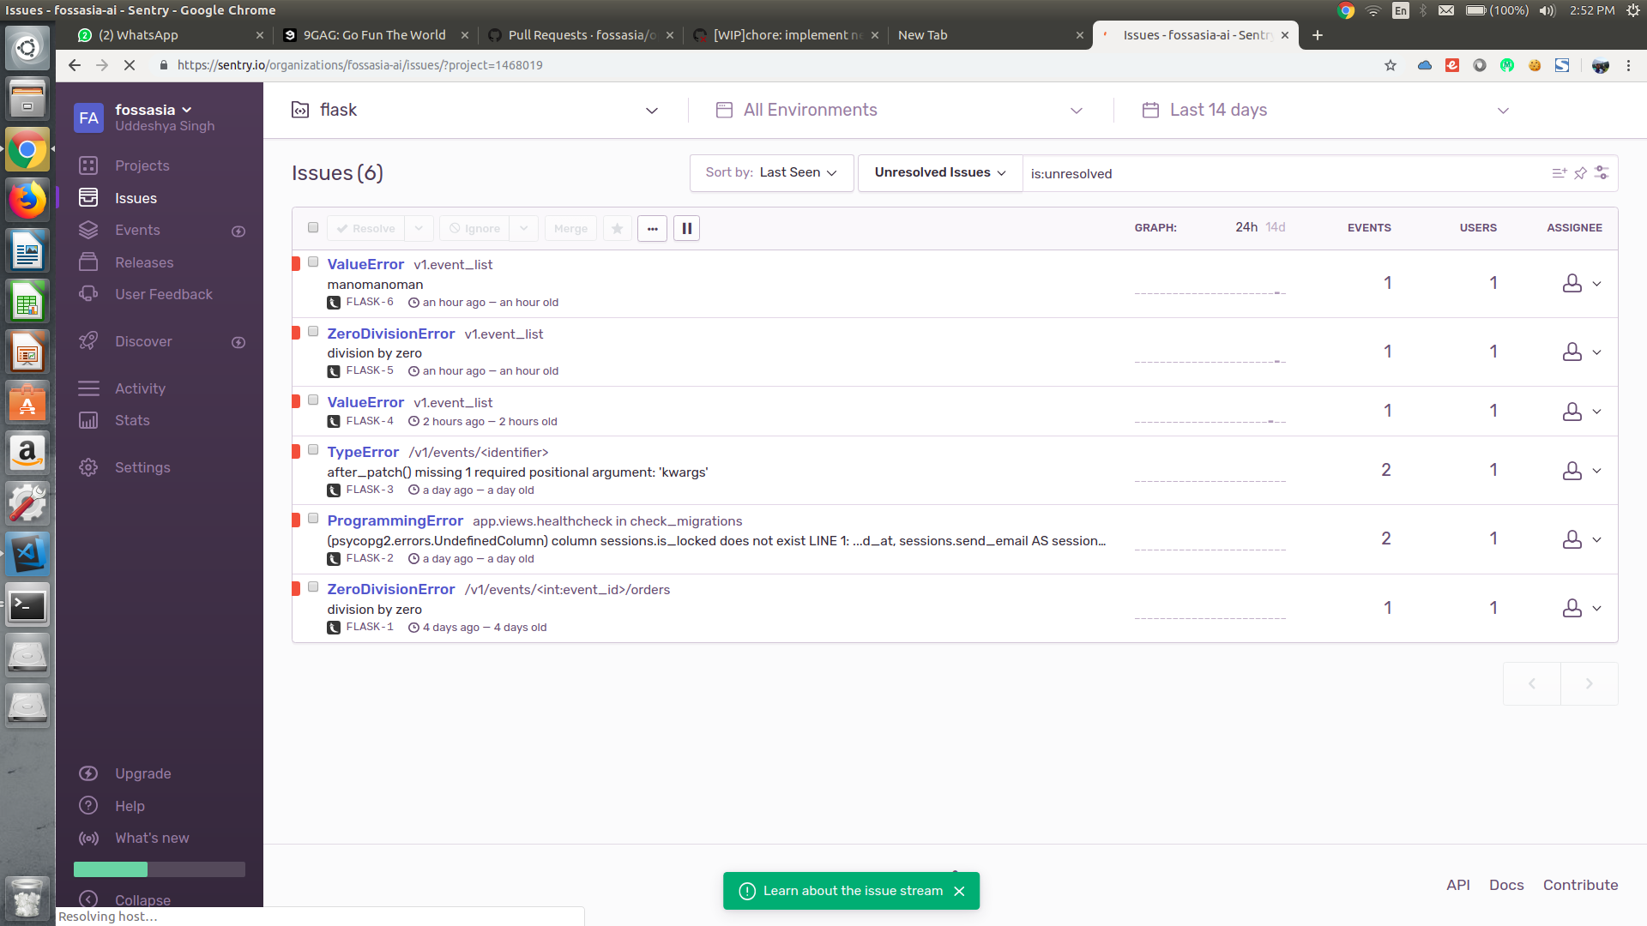This screenshot has height=926, width=1647.
Task: Click the pin search icon
Action: [x=1580, y=173]
